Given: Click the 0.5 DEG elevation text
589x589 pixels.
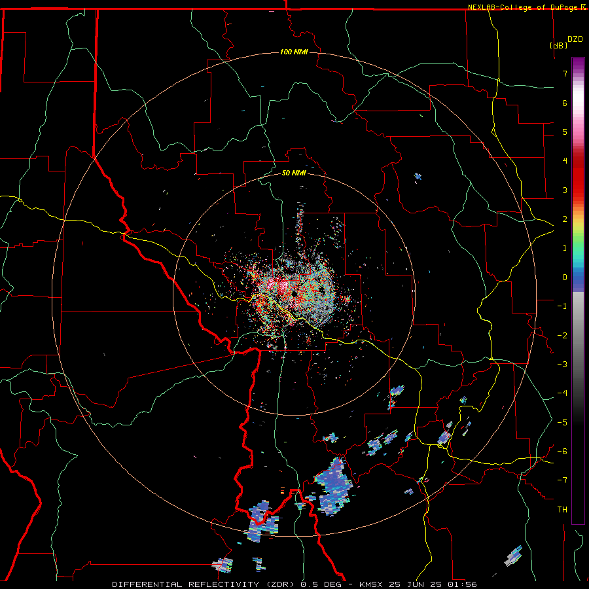Looking at the screenshot, I should pos(321,584).
